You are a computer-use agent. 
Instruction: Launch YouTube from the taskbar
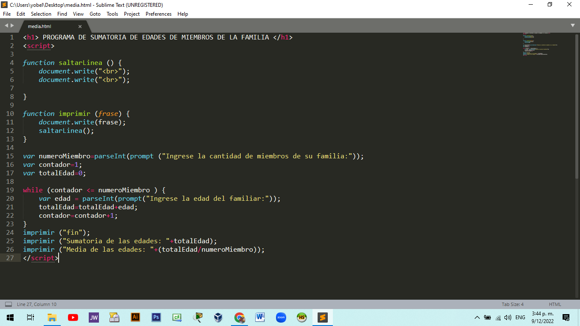pos(73,317)
